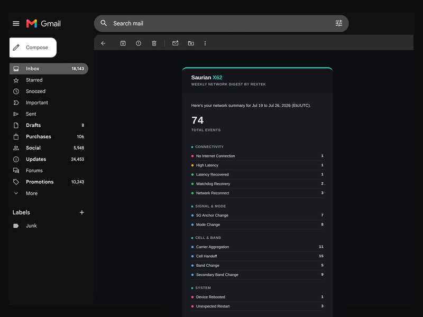Image resolution: width=423 pixels, height=317 pixels.
Task: Mark the email as unread
Action: [x=176, y=43]
